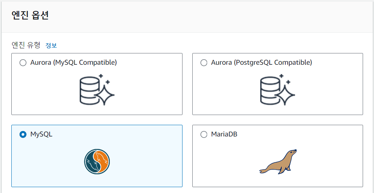Click the 엔진 옵션 section heading
Image resolution: width=374 pixels, height=193 pixels.
coord(30,16)
